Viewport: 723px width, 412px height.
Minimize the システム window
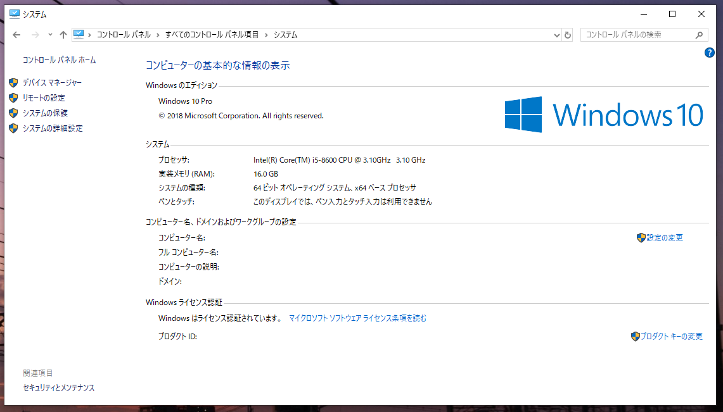644,15
